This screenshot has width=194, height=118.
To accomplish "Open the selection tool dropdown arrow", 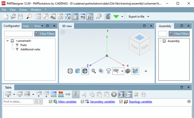I will point(122,71).
